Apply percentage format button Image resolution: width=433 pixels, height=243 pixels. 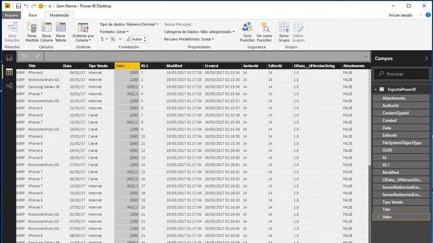[113, 39]
